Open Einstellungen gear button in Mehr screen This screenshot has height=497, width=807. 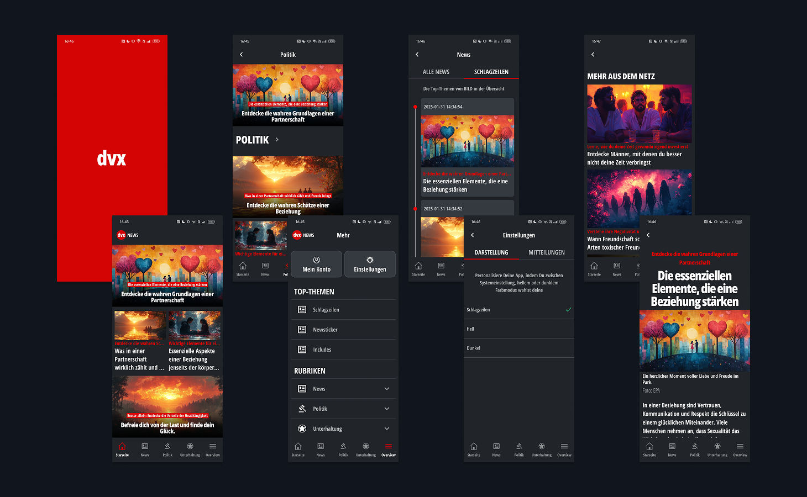(x=370, y=264)
